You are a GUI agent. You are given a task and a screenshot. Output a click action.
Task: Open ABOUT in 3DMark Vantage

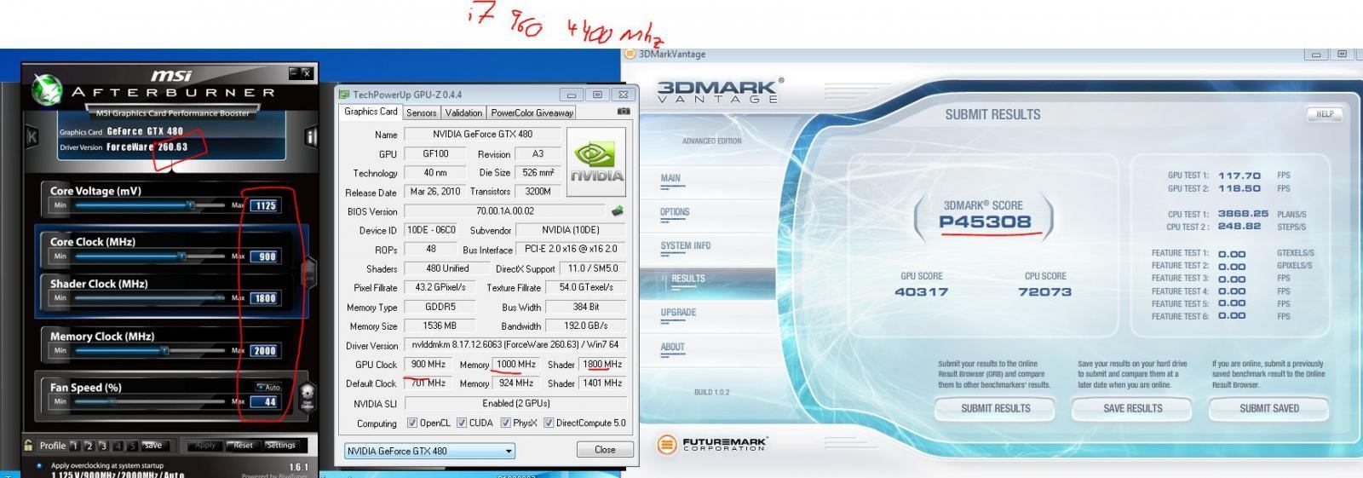point(672,347)
